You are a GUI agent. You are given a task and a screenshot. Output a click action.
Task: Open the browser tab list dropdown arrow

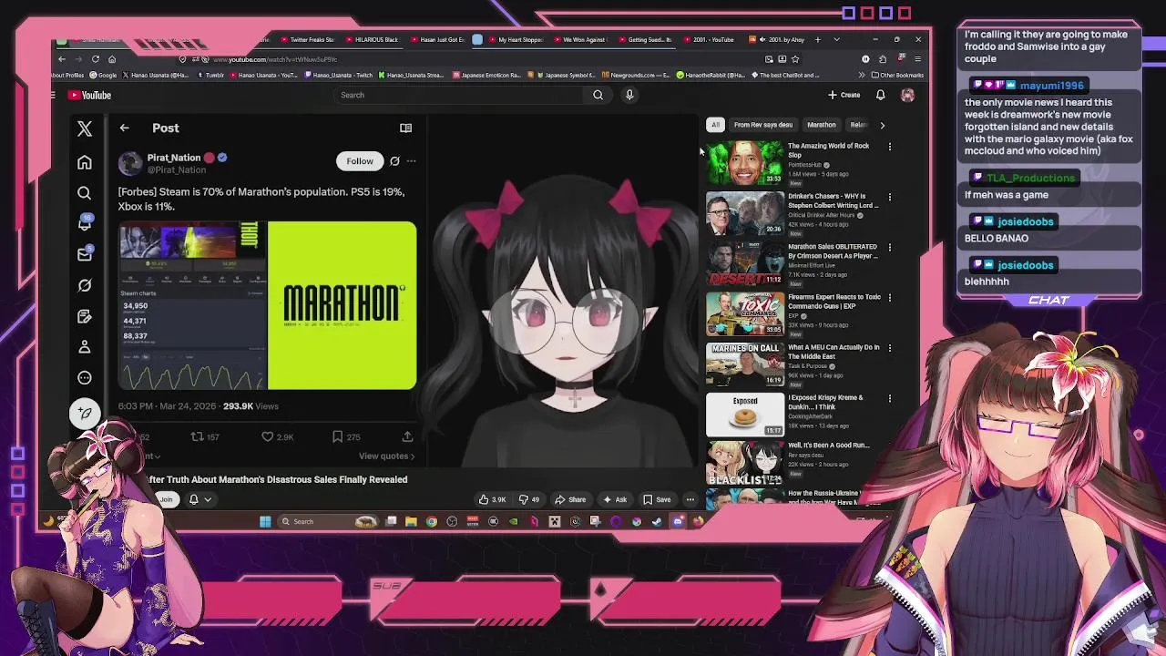[x=837, y=39]
